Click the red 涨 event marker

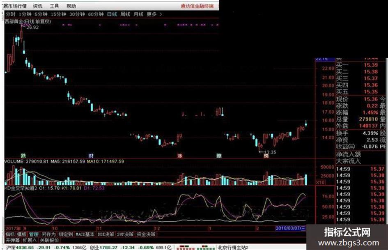tap(180, 156)
